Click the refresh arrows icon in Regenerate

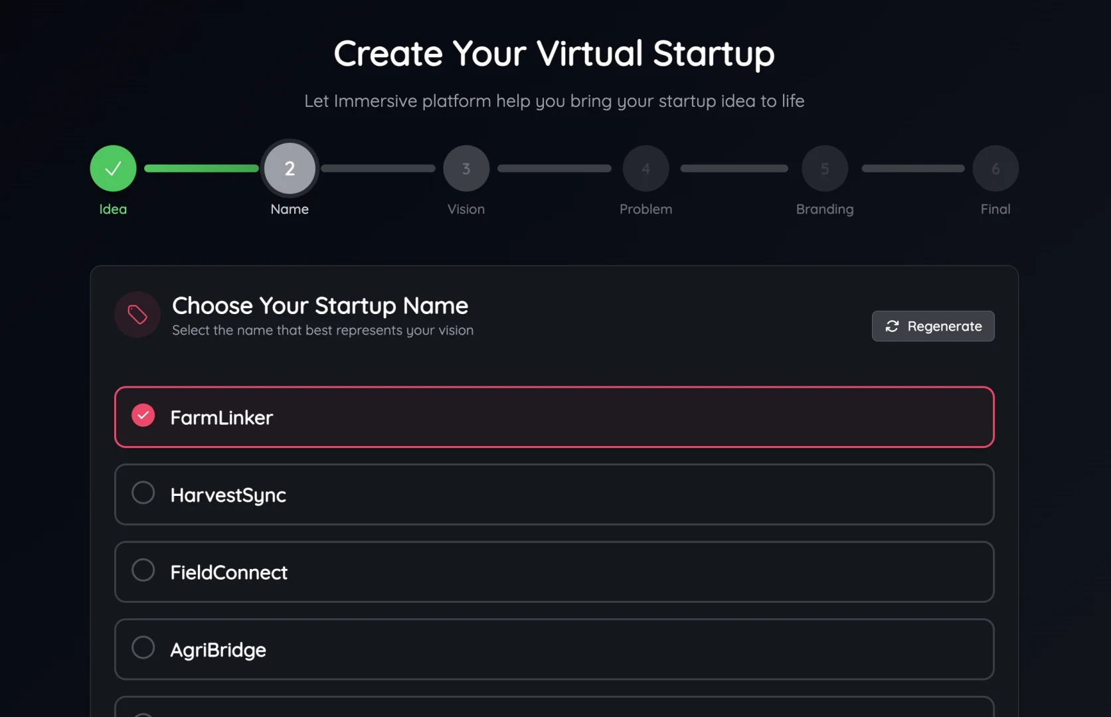coord(892,326)
